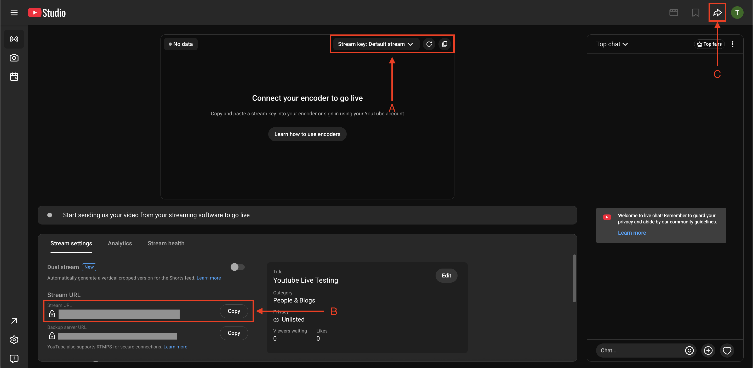The width and height of the screenshot is (753, 368).
Task: Open the Manage calendar icon in sidebar
Action: click(x=14, y=77)
